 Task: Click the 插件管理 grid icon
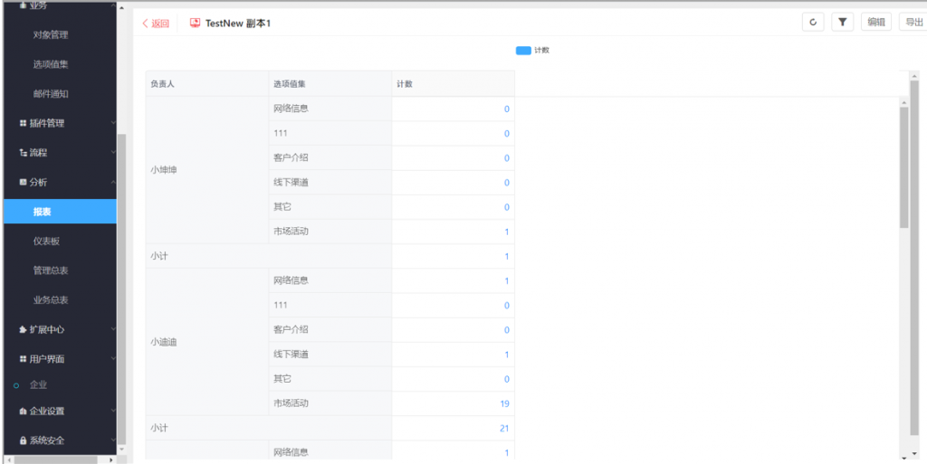pyautogui.click(x=24, y=123)
